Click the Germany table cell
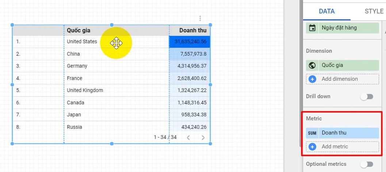This screenshot has height=172, width=386. point(77,66)
